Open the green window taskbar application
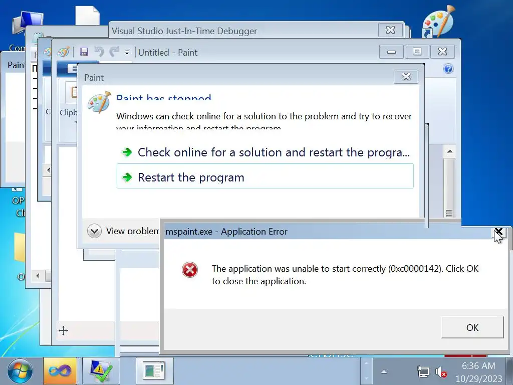The image size is (513, 385). pyautogui.click(x=154, y=371)
